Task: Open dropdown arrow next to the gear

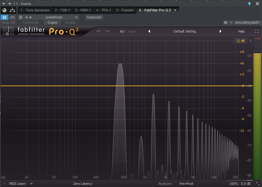Action: pyautogui.click(x=231, y=22)
